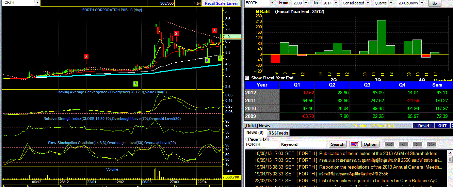
Task: Go to last news page (>>)
Action: click(431, 144)
